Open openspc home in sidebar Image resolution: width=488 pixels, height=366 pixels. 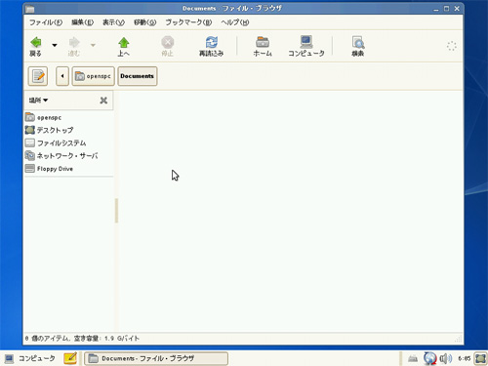click(68, 117)
